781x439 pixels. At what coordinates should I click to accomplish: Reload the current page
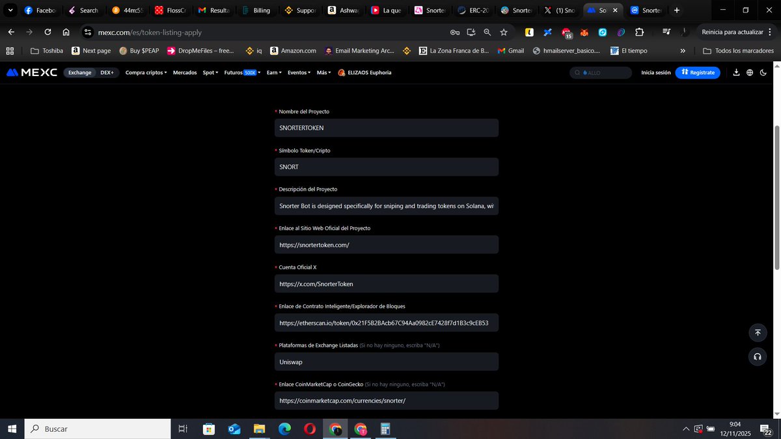click(x=48, y=32)
